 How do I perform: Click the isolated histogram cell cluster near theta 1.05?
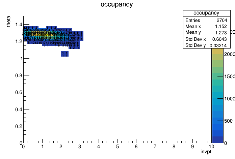coord(64,54)
